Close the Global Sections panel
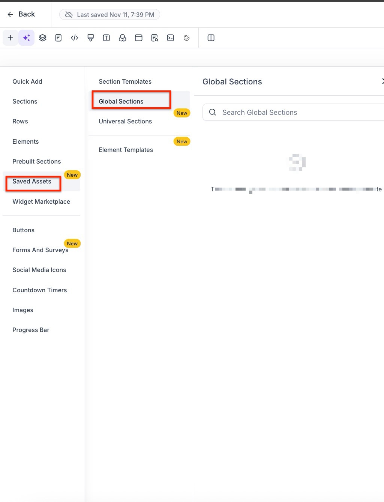This screenshot has width=384, height=502. (x=382, y=81)
